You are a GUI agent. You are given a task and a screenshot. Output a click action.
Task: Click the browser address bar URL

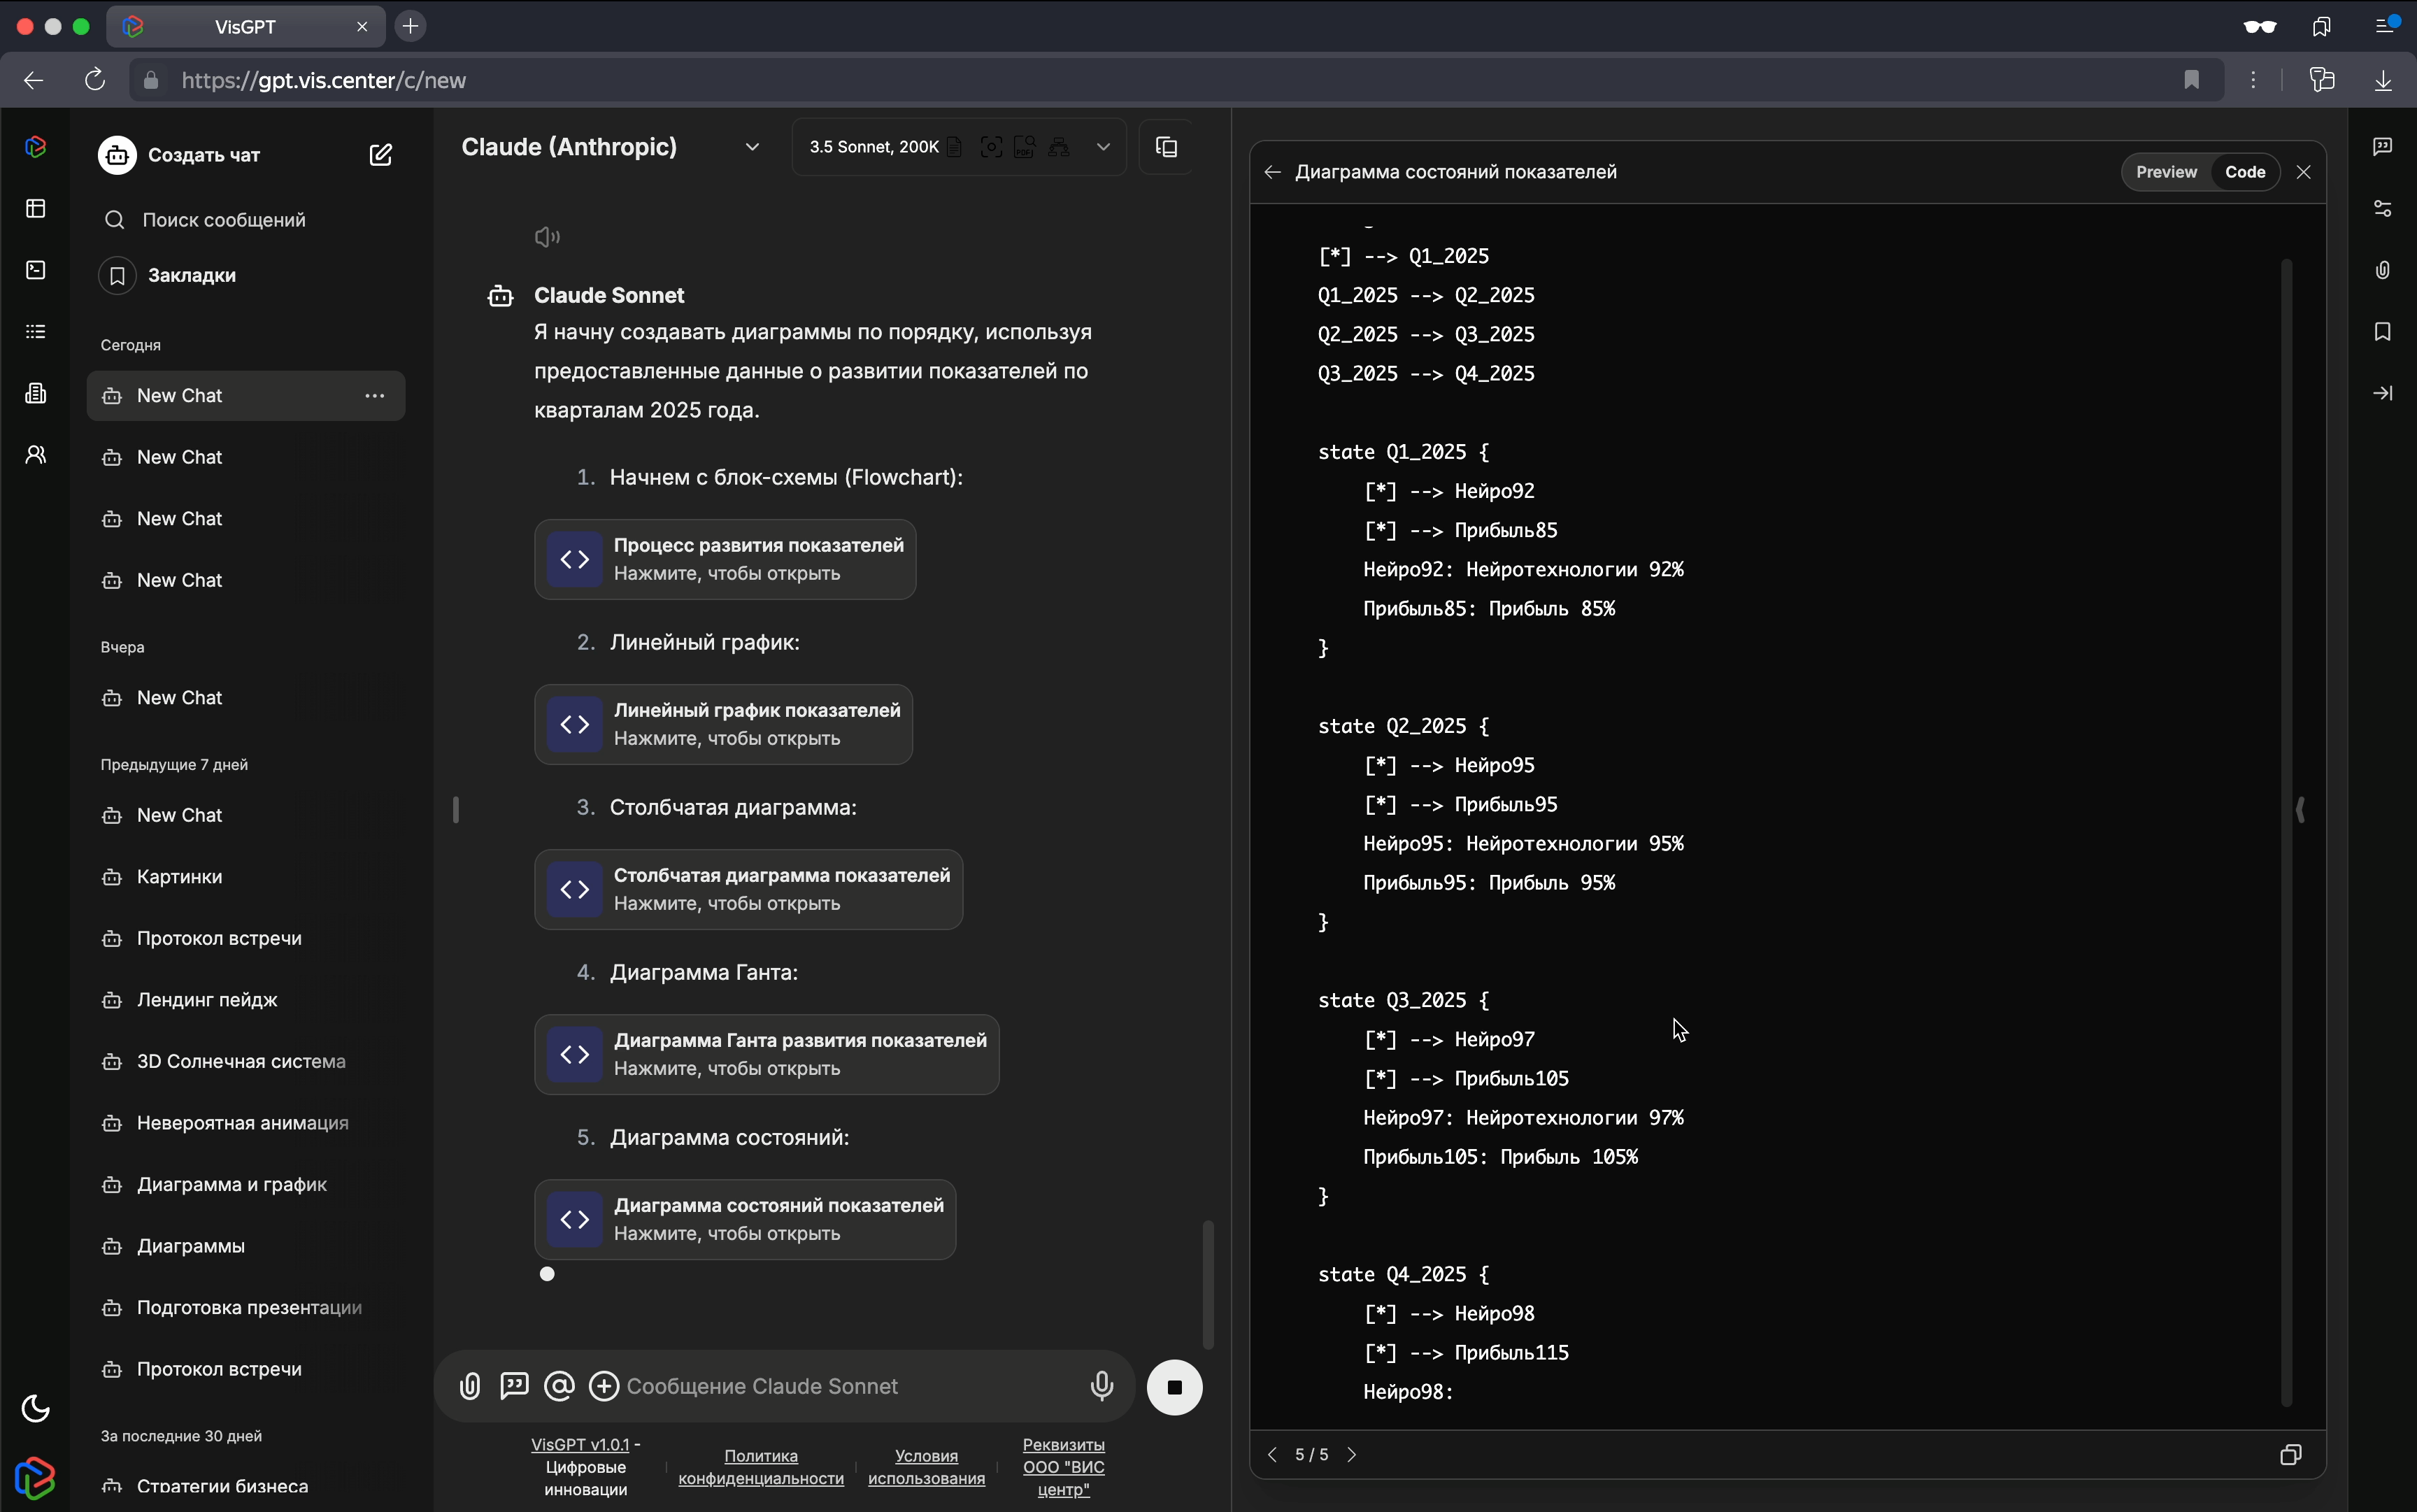[x=324, y=80]
